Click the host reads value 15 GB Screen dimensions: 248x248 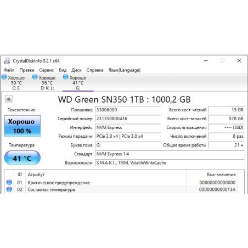coord(226,110)
